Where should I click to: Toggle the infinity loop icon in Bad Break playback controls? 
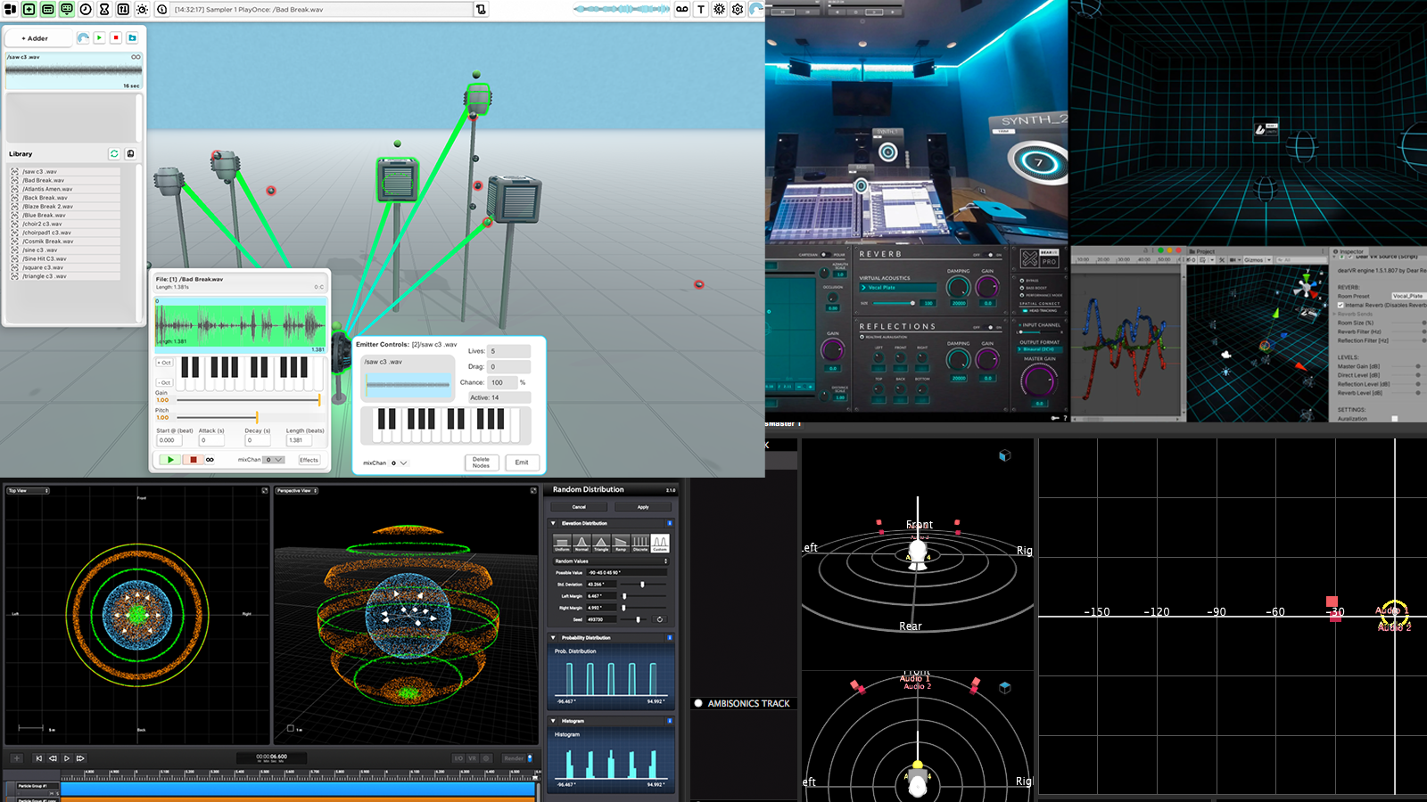[x=210, y=460]
